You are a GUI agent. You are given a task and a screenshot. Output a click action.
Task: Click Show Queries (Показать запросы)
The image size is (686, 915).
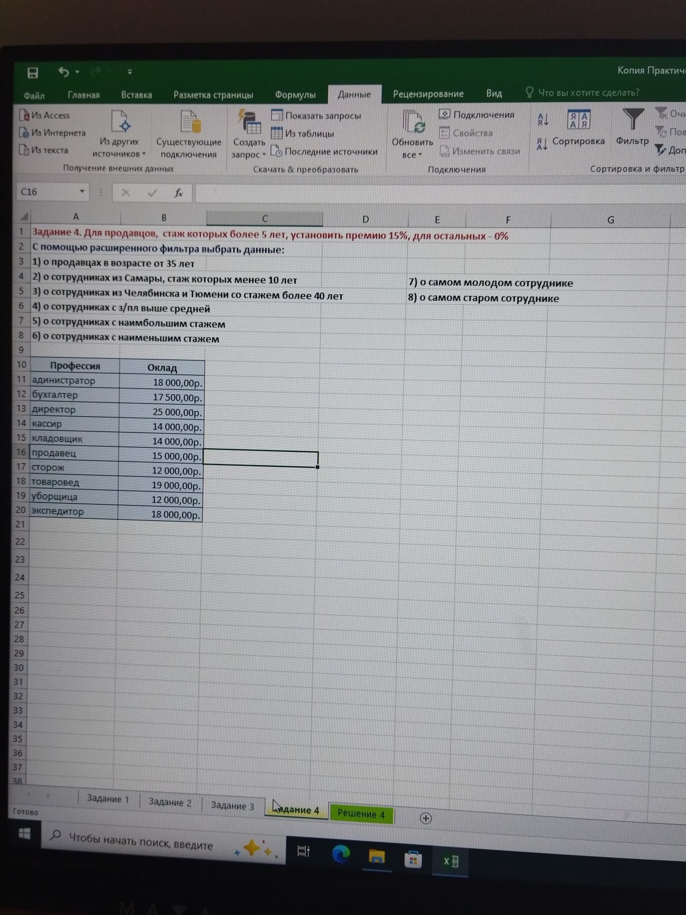coord(316,115)
